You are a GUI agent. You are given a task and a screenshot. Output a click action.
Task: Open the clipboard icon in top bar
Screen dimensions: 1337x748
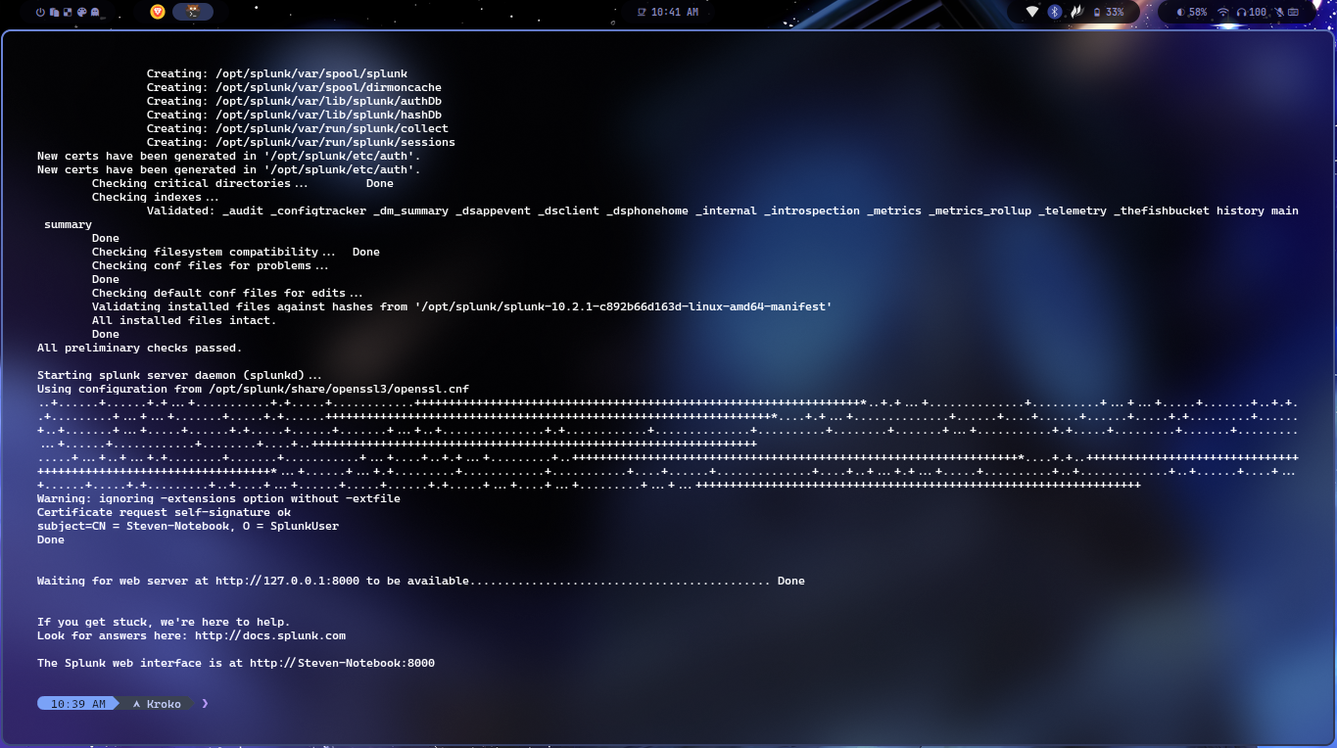click(x=54, y=13)
